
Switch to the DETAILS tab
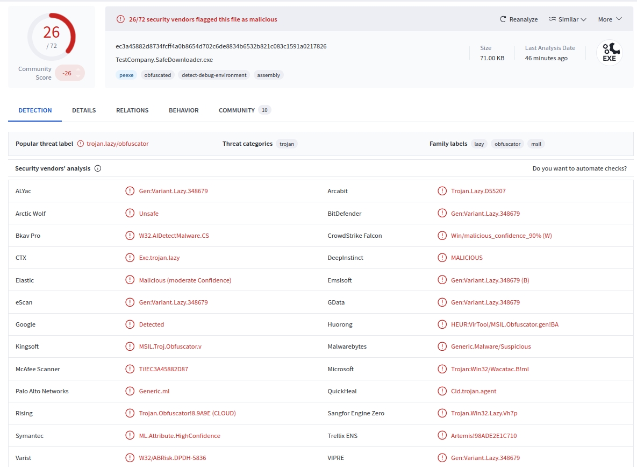(84, 110)
